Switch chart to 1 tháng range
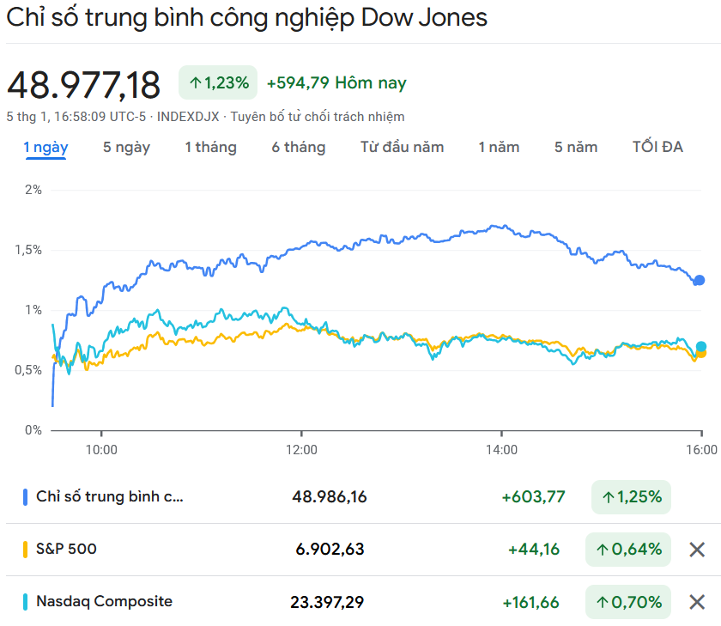This screenshot has height=626, width=721. 210,147
